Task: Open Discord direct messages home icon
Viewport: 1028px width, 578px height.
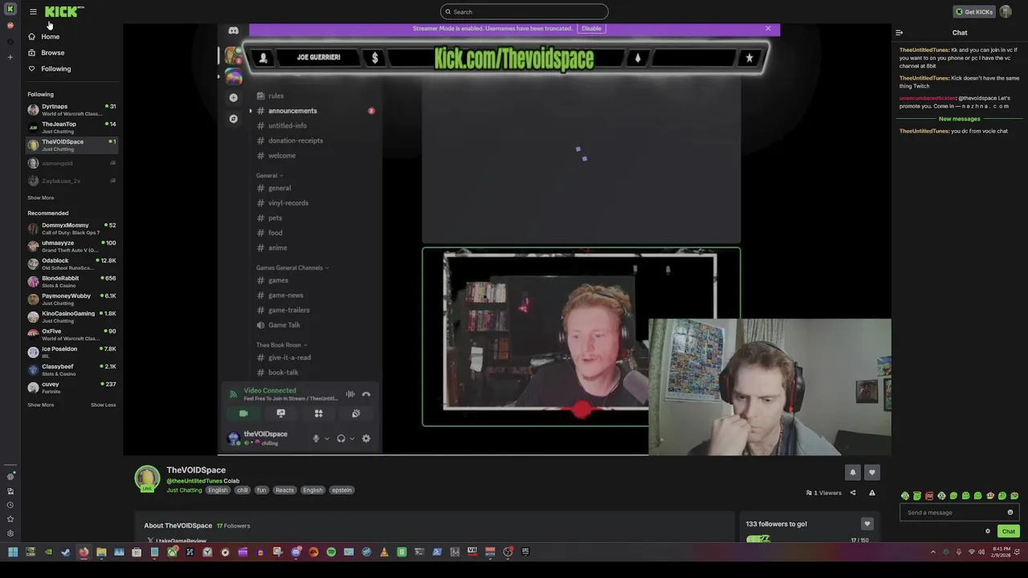Action: pyautogui.click(x=233, y=31)
